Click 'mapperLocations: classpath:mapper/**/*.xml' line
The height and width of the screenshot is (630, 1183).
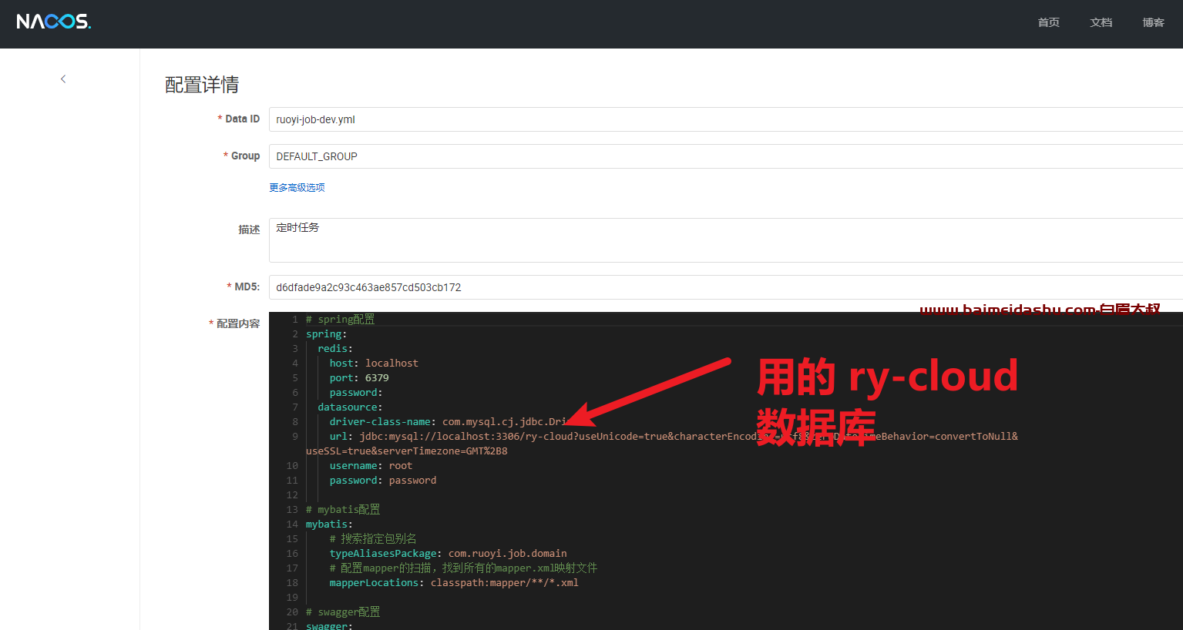(x=454, y=582)
